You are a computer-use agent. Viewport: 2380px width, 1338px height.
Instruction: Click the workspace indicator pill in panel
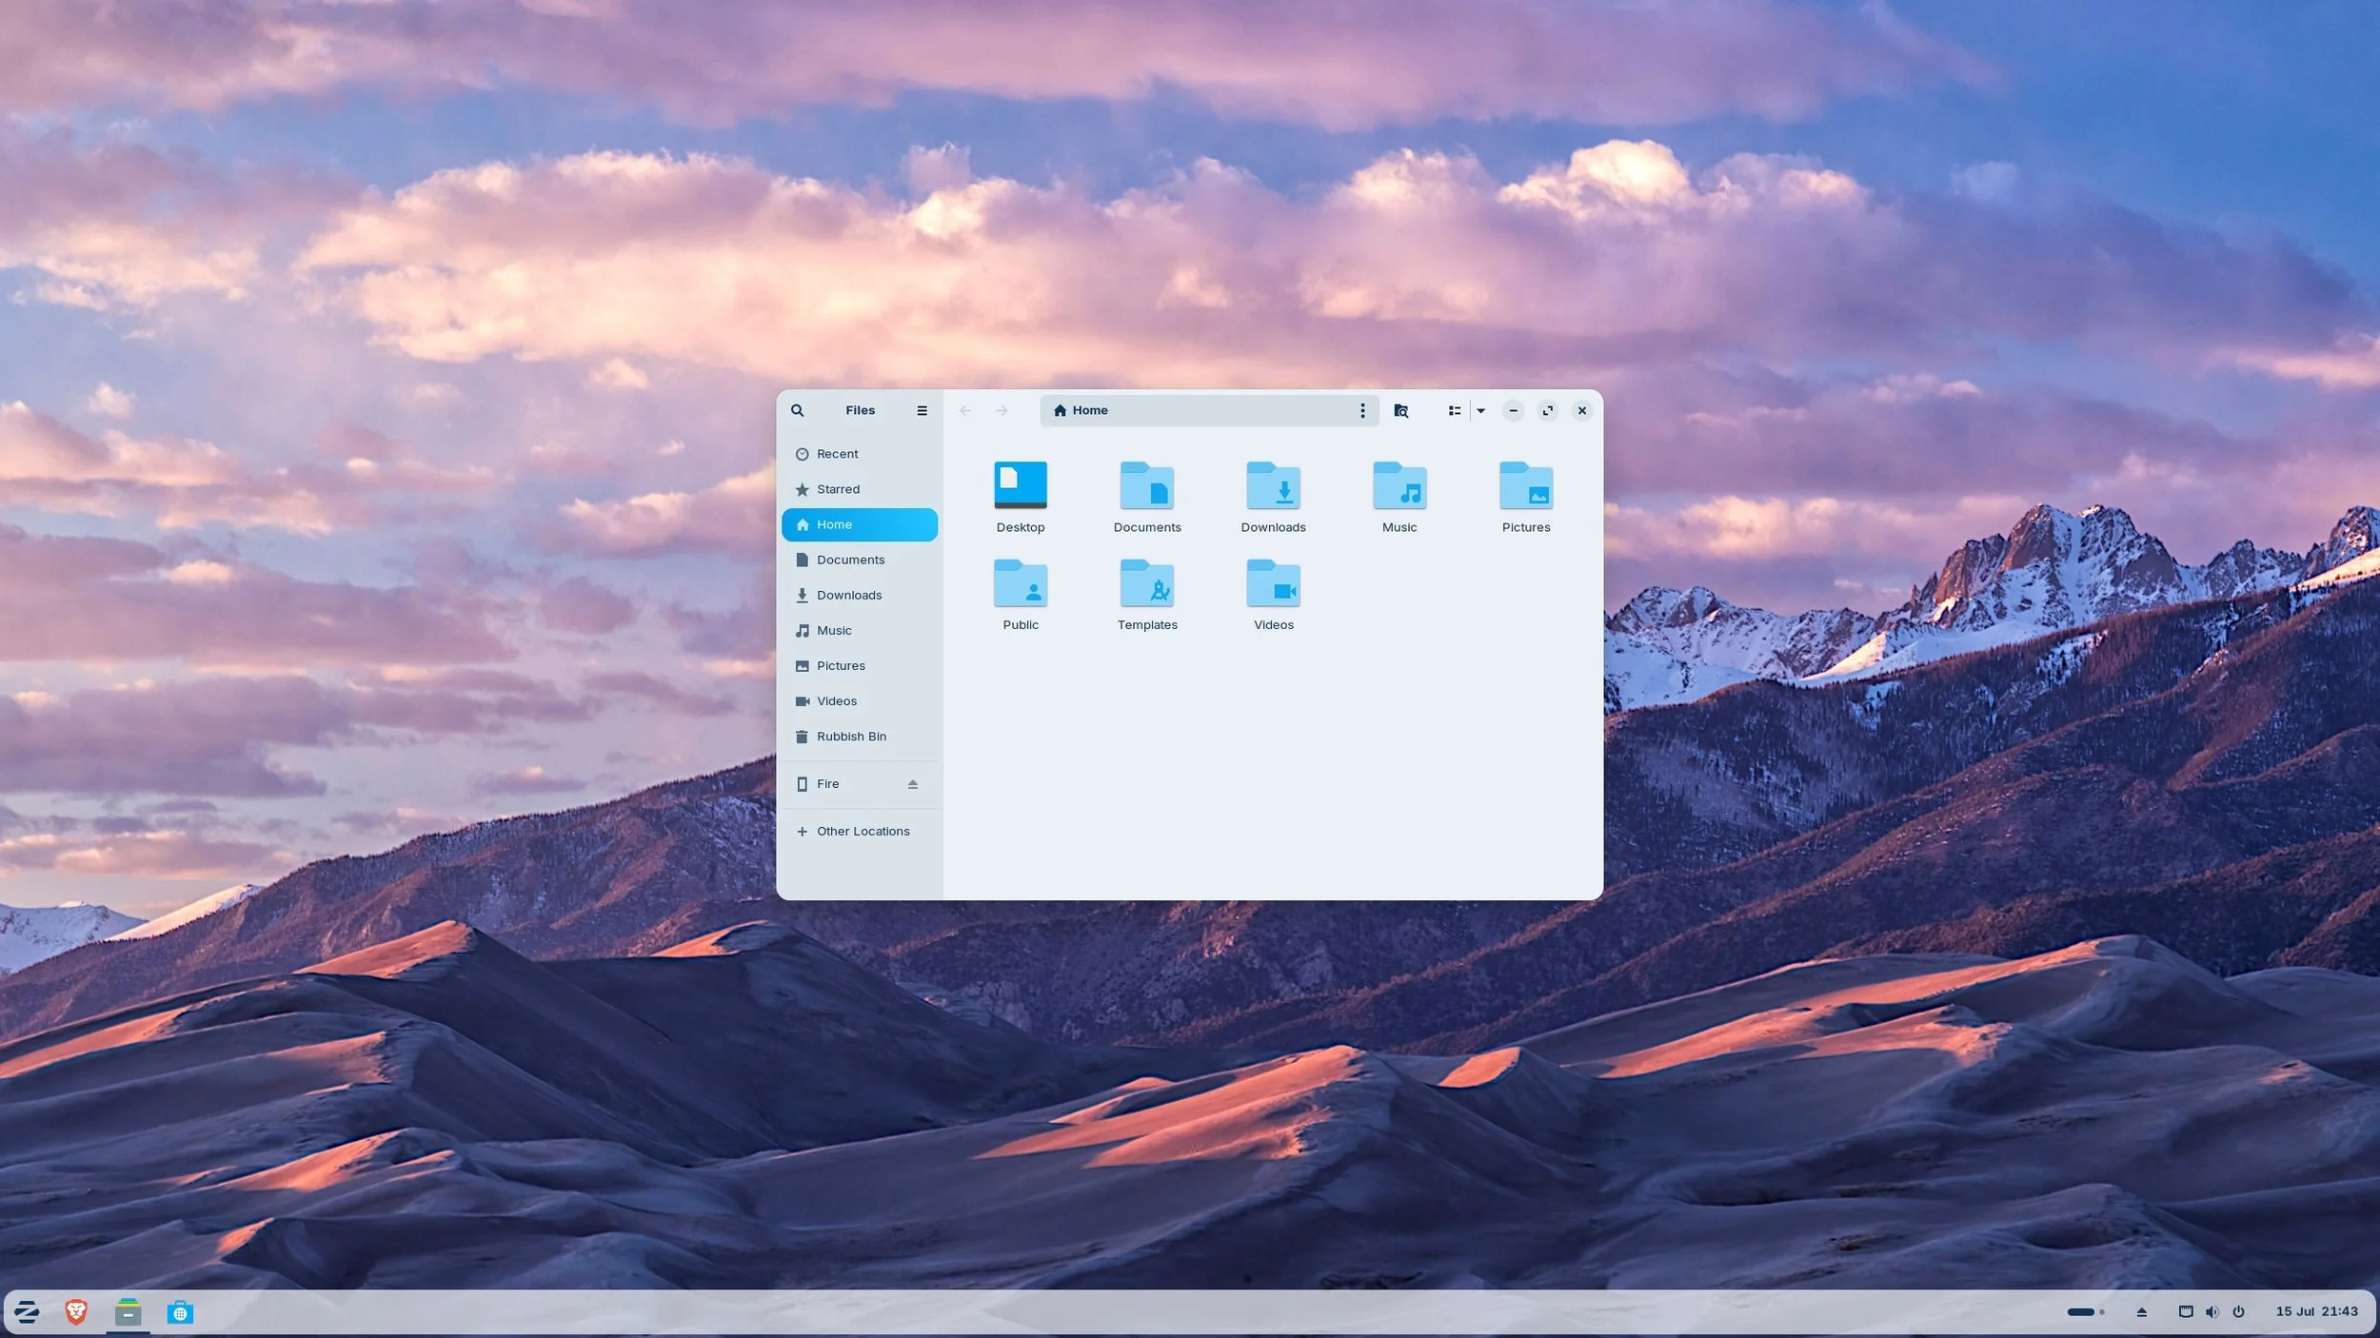(2081, 1312)
